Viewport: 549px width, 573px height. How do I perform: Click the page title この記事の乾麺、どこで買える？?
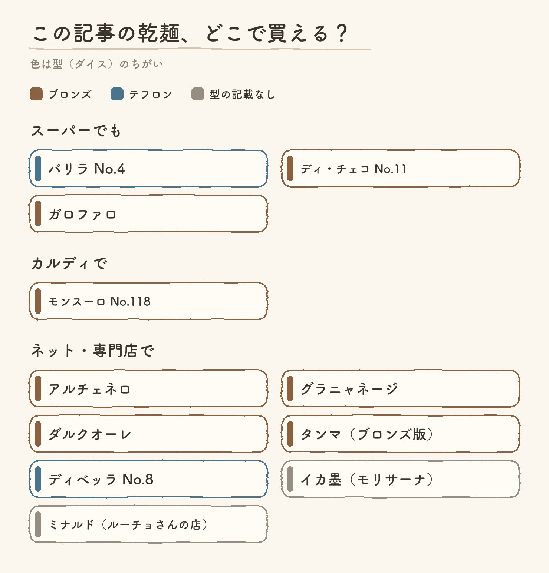pyautogui.click(x=190, y=33)
